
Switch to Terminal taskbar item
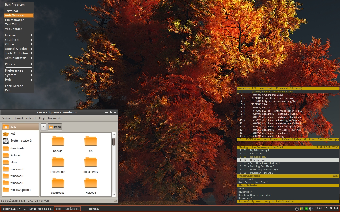94,209
